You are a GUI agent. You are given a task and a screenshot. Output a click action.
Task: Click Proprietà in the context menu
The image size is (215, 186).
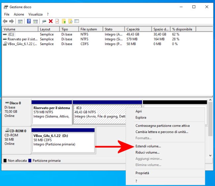point(142,173)
